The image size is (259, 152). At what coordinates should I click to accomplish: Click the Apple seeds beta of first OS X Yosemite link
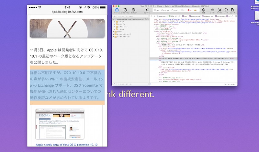[x=67, y=145]
